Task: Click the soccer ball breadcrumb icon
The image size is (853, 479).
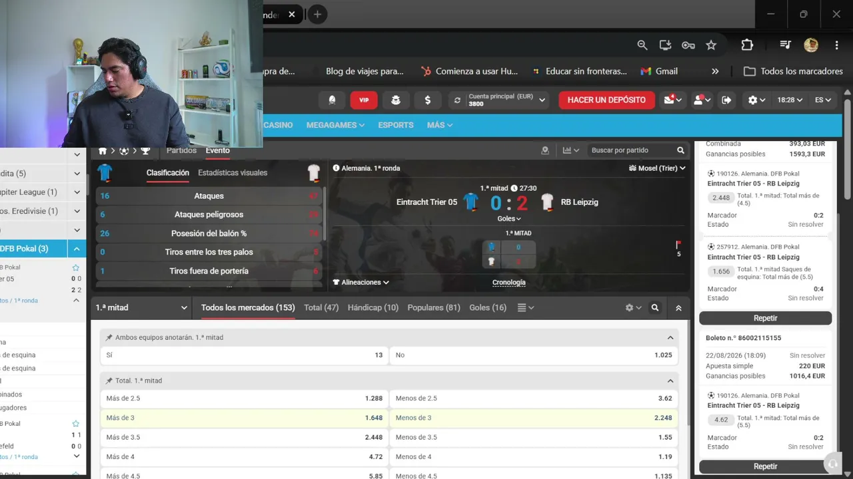Action: pyautogui.click(x=124, y=151)
